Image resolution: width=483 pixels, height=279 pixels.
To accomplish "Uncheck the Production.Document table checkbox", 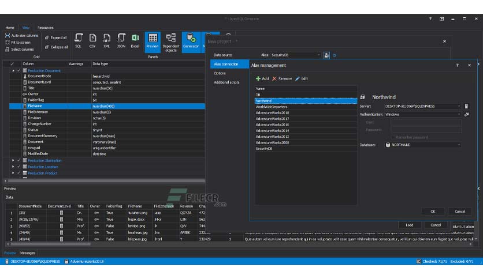I will point(19,71).
